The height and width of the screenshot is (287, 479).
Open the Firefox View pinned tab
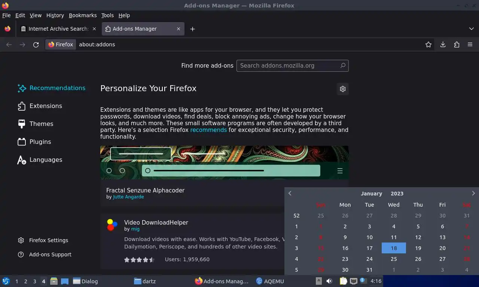tap(7, 29)
